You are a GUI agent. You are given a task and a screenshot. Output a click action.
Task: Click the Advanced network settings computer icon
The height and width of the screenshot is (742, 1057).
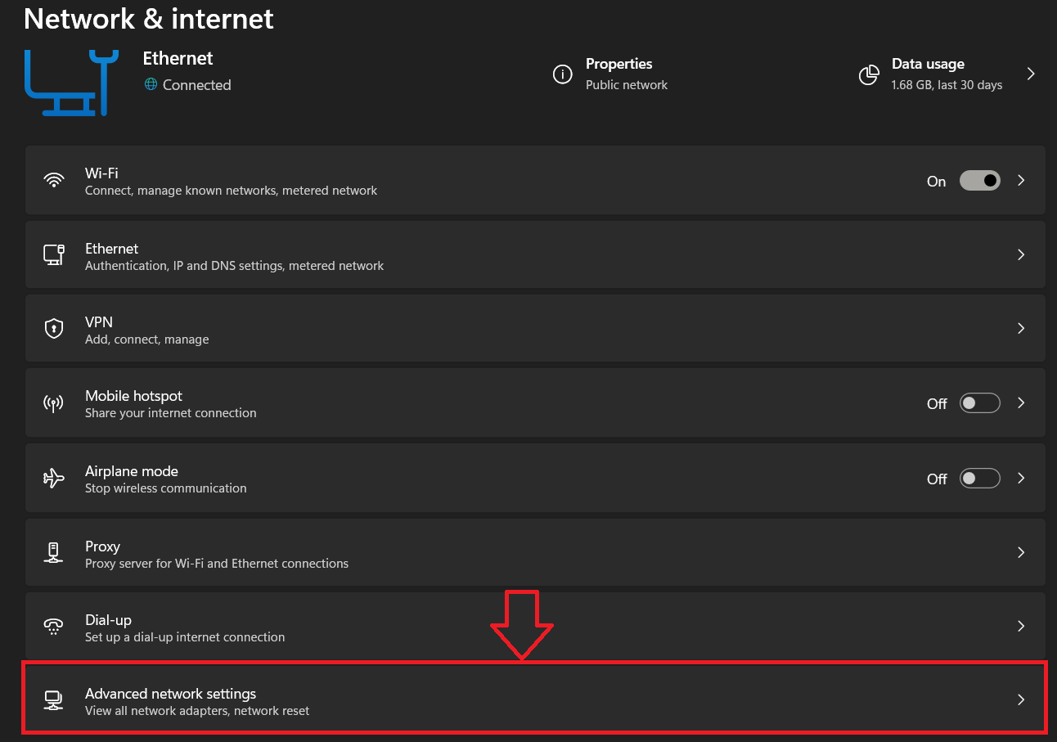click(54, 700)
